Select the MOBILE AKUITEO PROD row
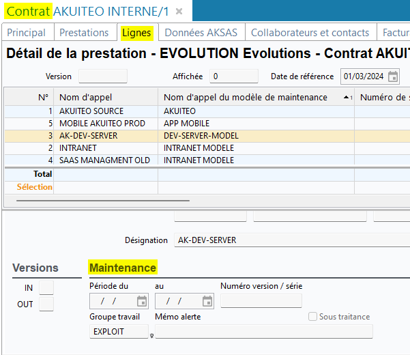This screenshot has height=355, width=410. 106,124
